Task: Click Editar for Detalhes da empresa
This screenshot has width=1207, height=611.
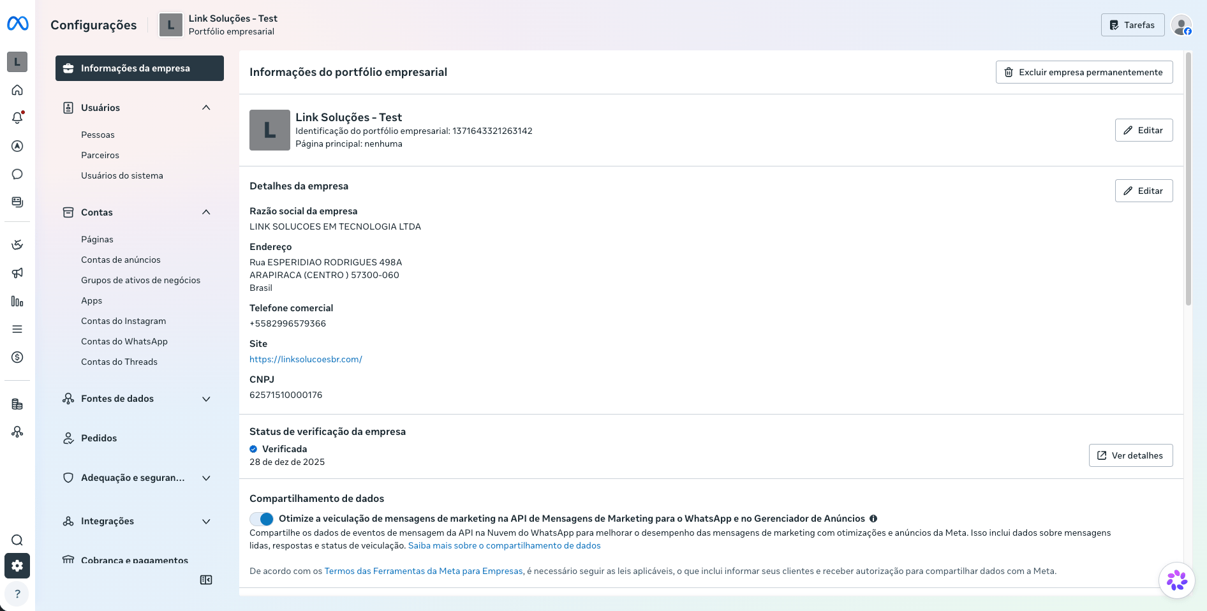Action: click(1144, 191)
